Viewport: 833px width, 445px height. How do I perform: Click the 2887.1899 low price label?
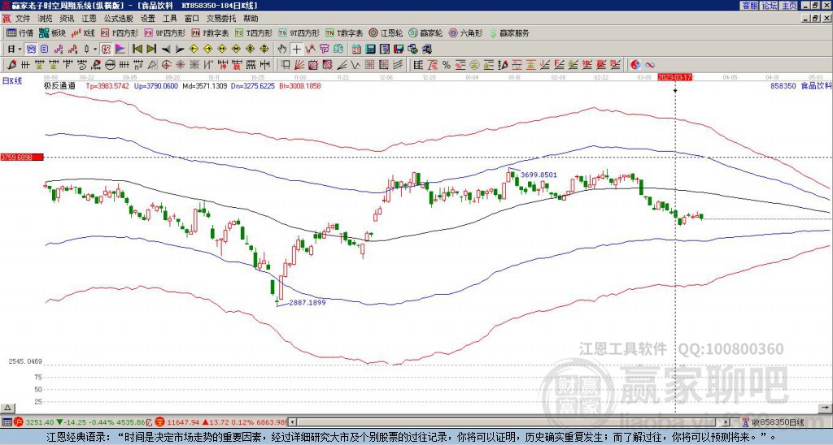point(307,302)
